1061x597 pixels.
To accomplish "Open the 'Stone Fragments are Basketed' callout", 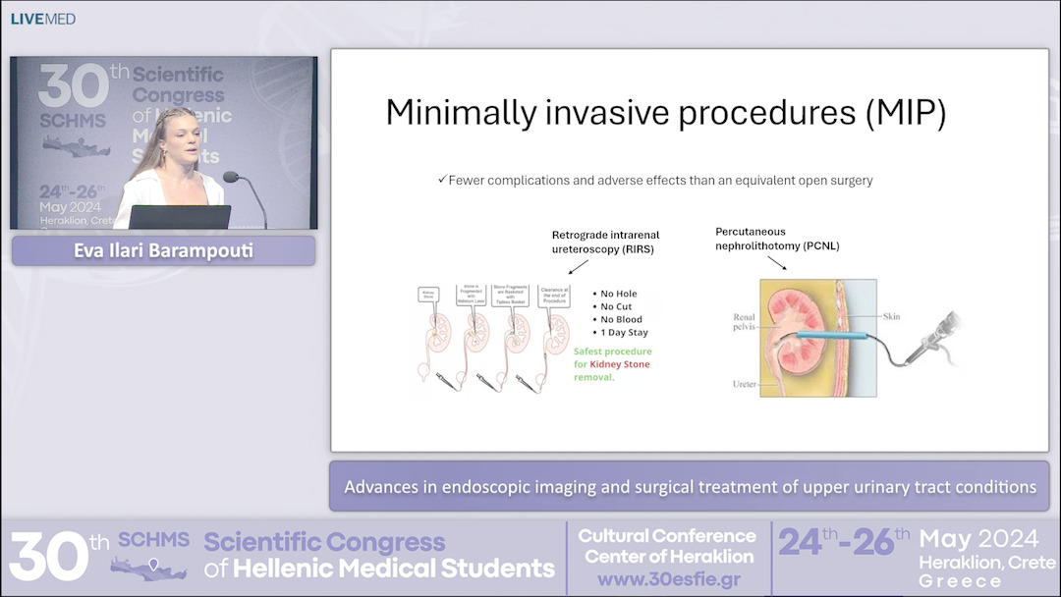I will [x=511, y=294].
